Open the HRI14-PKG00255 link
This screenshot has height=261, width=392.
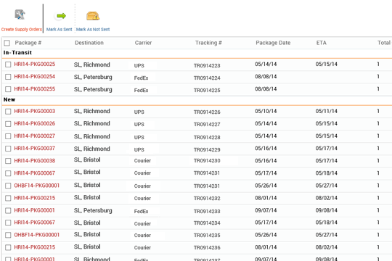pyautogui.click(x=35, y=89)
